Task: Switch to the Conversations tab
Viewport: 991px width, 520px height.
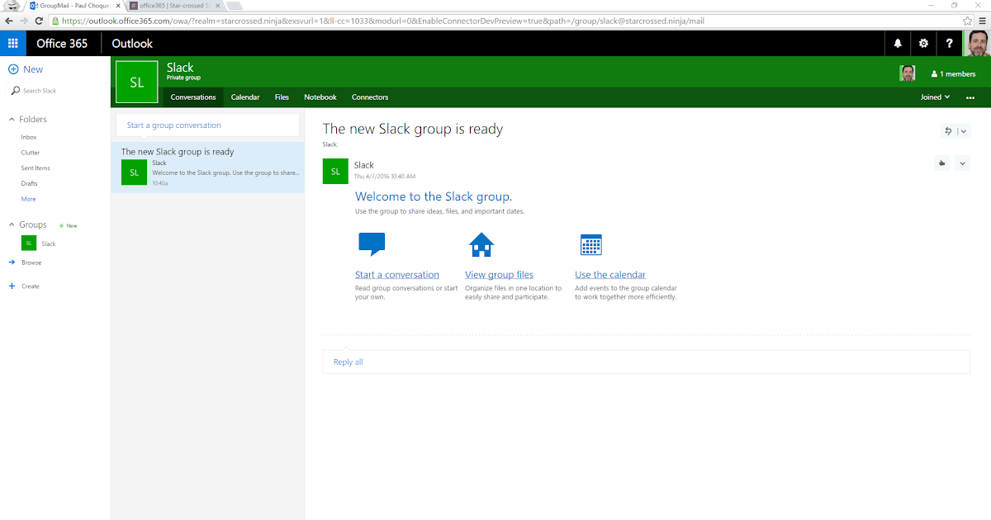Action: click(x=193, y=97)
